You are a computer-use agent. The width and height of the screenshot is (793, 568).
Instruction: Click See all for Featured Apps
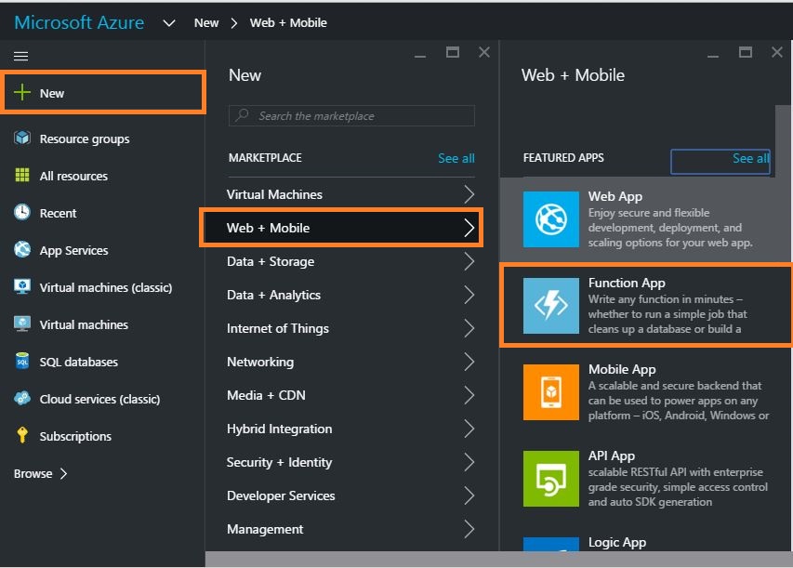point(749,159)
